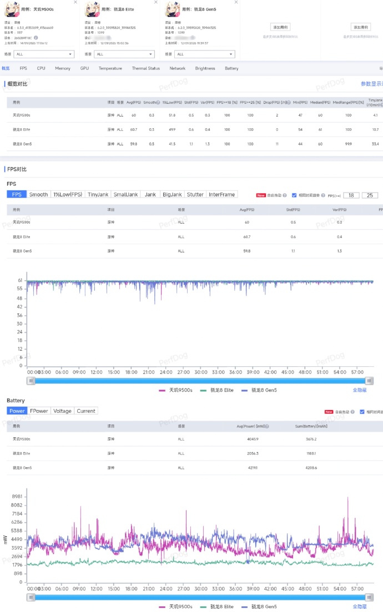Click left handle of Battery time range slider
383x612 pixels.
[31, 597]
